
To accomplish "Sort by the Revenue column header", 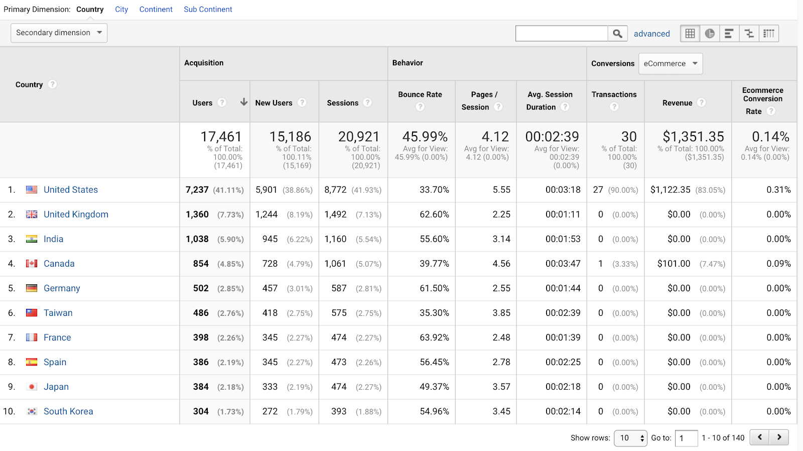I will click(x=677, y=103).
